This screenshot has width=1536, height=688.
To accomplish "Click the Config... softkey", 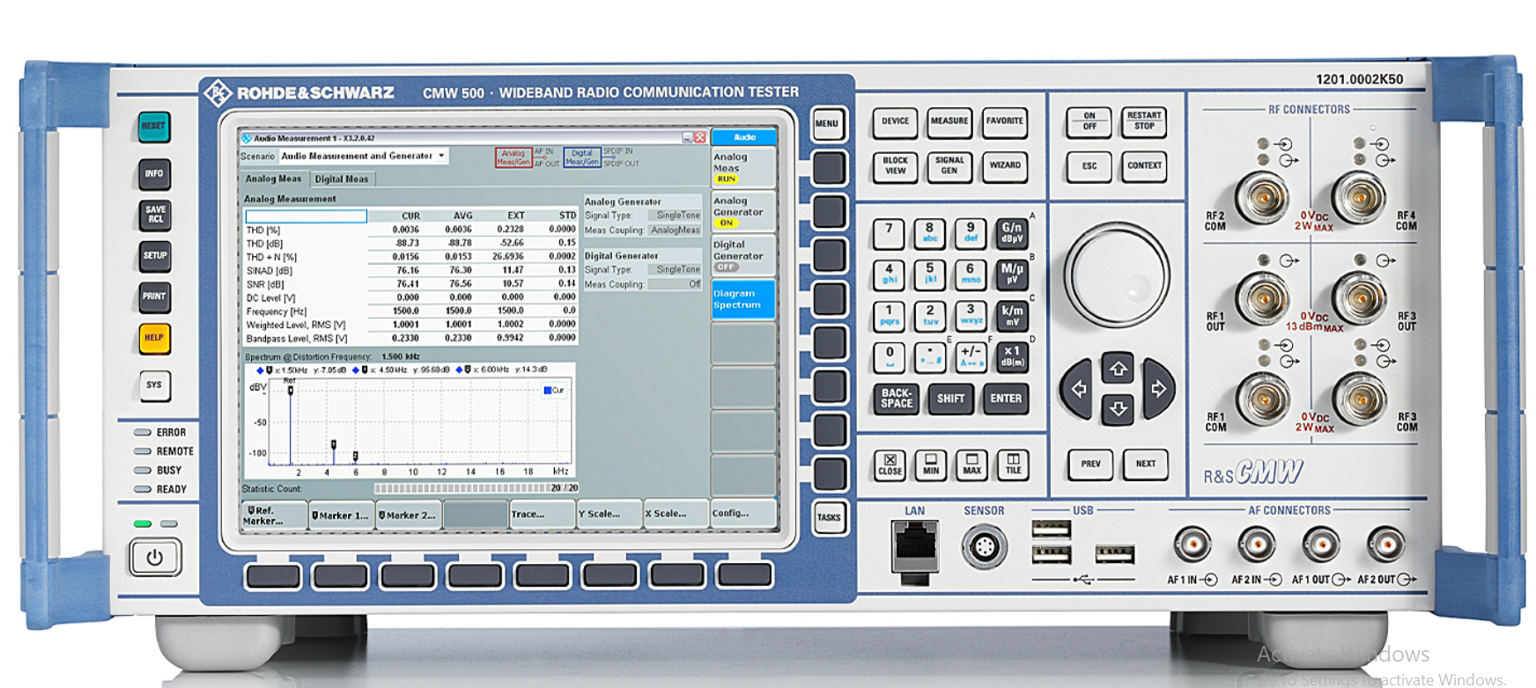I will [742, 514].
